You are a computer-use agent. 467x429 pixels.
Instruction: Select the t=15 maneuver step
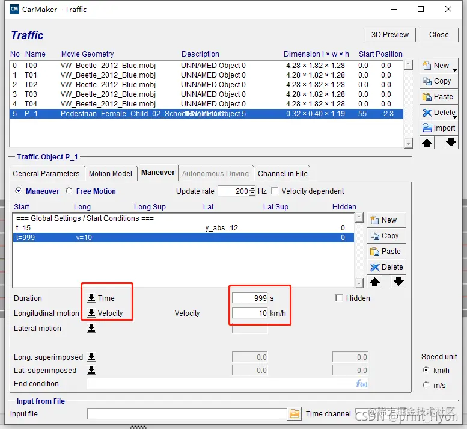click(x=183, y=228)
